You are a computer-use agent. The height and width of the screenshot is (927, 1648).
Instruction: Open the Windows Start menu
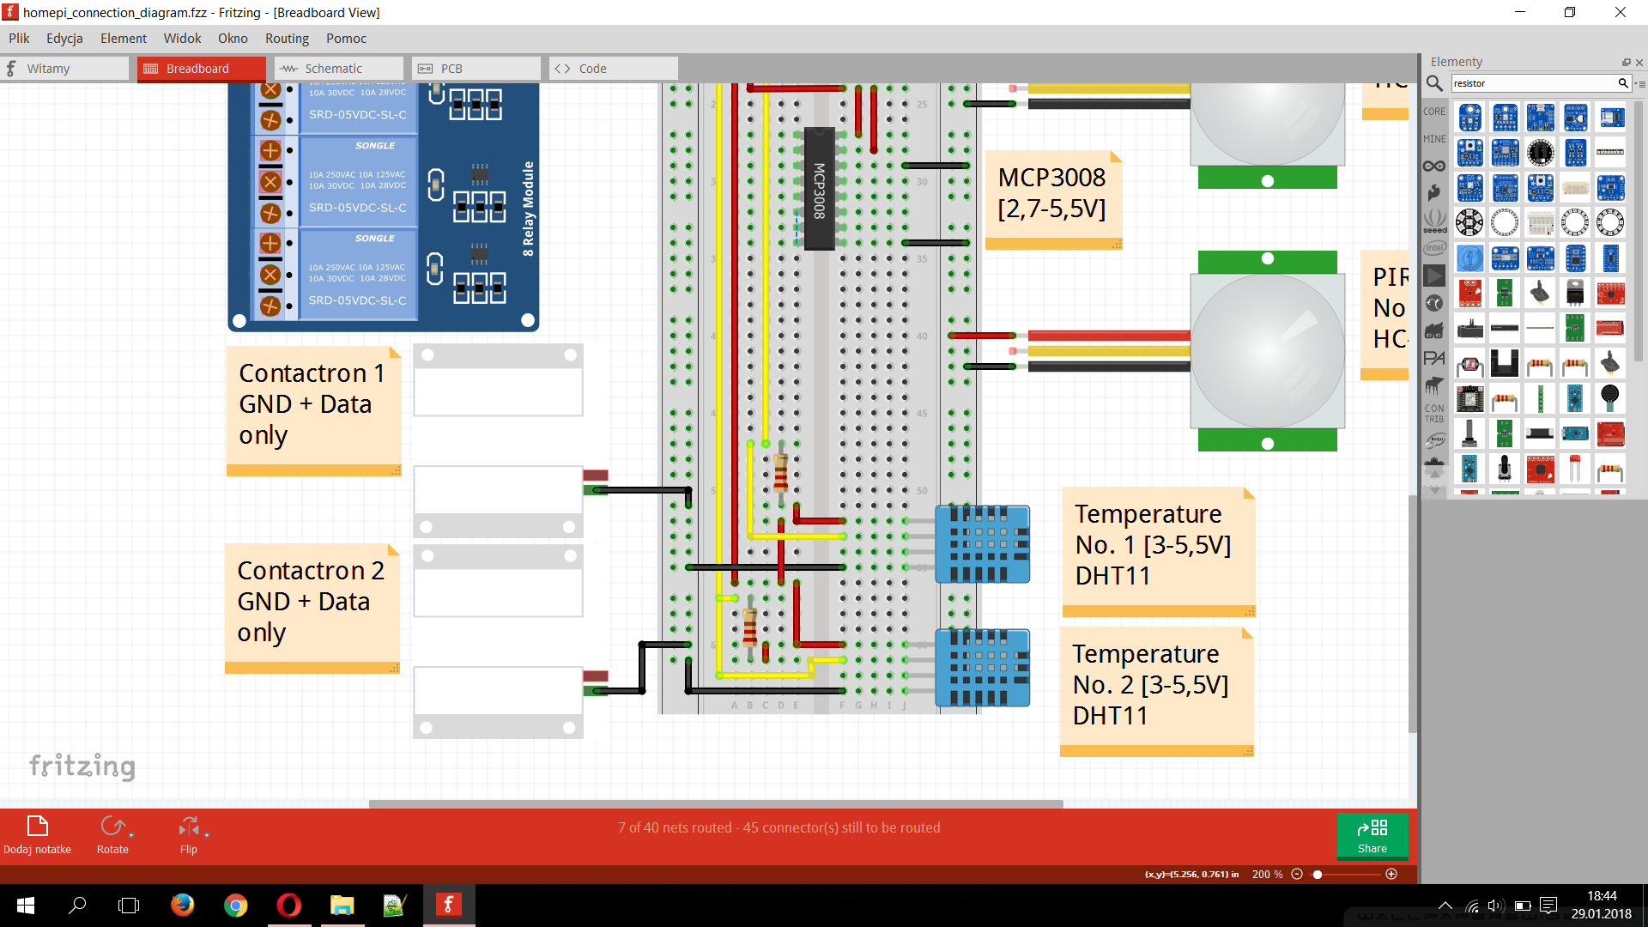26,906
